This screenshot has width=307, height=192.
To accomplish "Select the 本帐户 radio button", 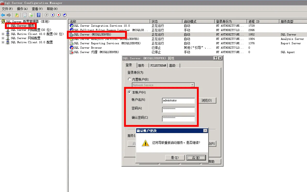I will (129, 92).
